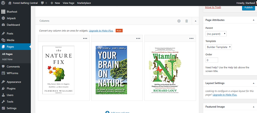The height and width of the screenshot is (113, 257).
Task: Click the plus icon next to New
Action: pos(52,3)
